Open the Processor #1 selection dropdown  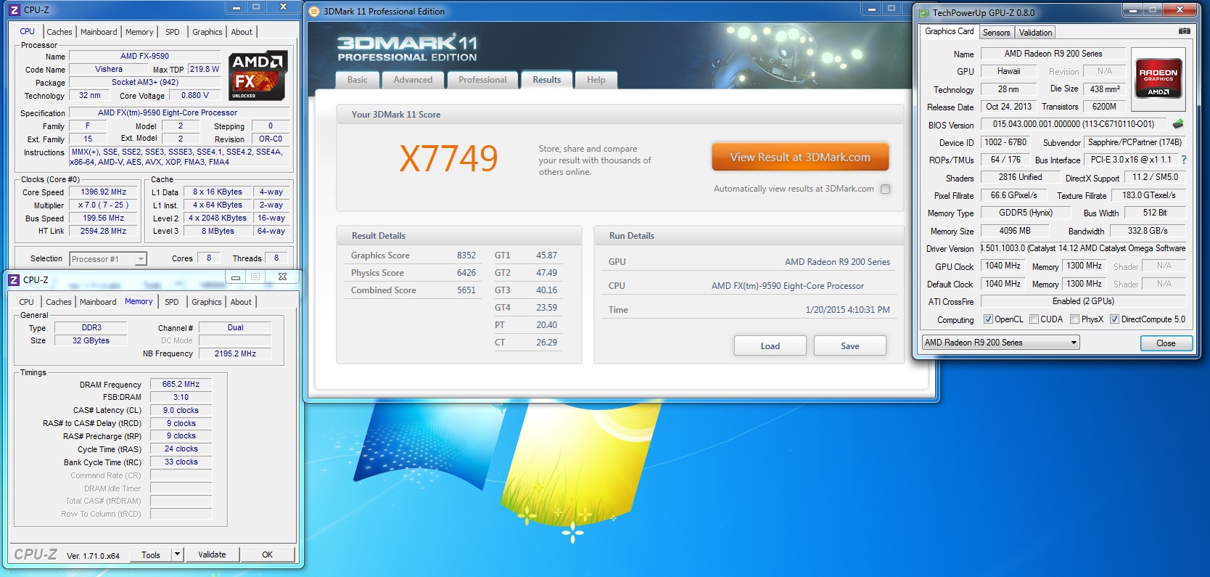pyautogui.click(x=141, y=259)
